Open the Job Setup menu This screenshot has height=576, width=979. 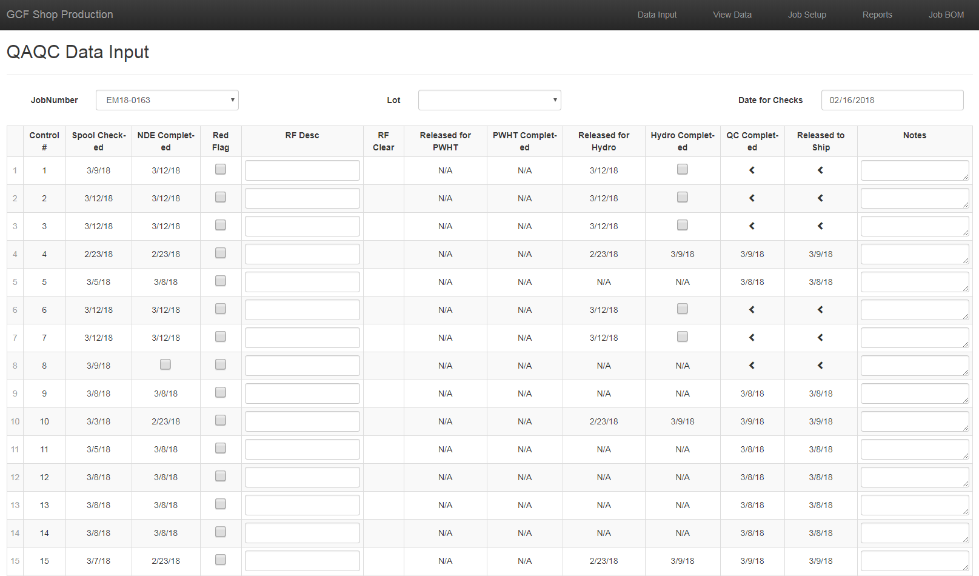(807, 15)
